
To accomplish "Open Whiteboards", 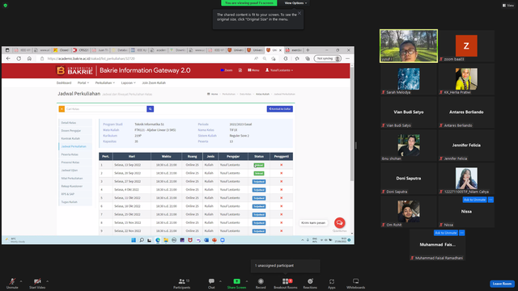I will 356,283.
